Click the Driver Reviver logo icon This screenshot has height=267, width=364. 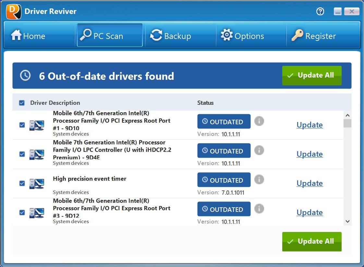pos(14,12)
